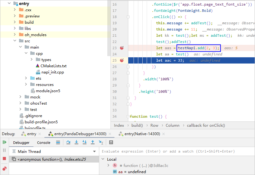Collapse the onClick fold marker on line 18
The image size is (255, 175).
click(128, 17)
